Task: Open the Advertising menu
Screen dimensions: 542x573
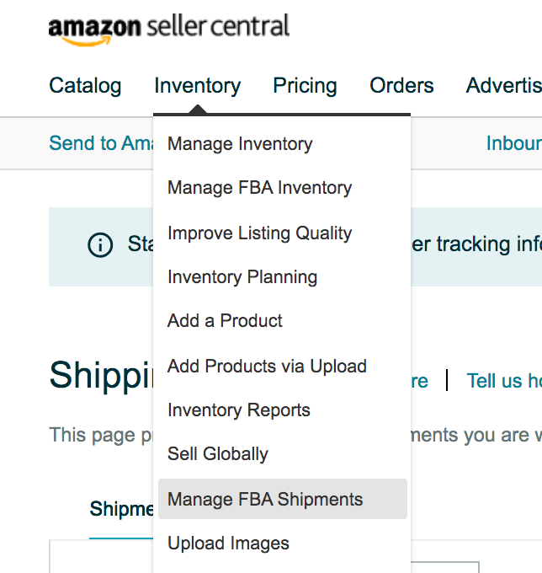Action: point(503,86)
